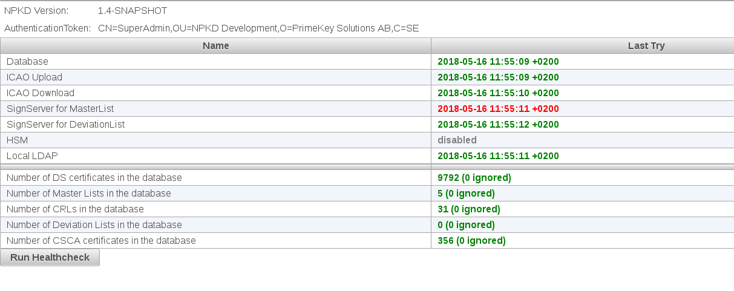The image size is (734, 291).
Task: Click the Database last try timestamp
Action: pyautogui.click(x=498, y=62)
